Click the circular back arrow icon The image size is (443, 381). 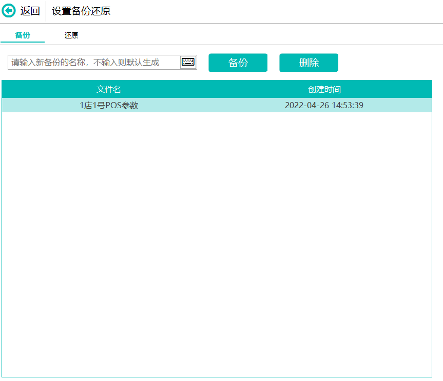9,11
